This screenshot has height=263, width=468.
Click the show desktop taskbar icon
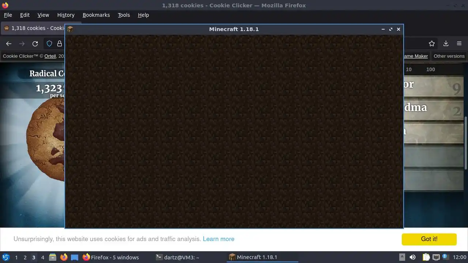click(x=75, y=257)
